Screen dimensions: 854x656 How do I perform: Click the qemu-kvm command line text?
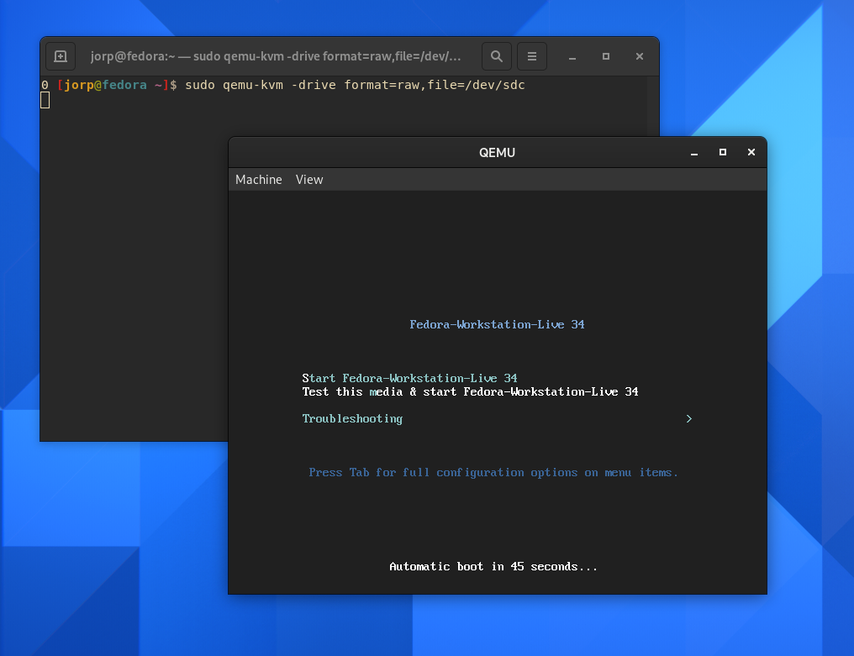(354, 85)
